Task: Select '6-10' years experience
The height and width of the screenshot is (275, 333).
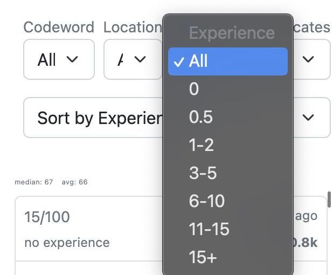Action: (x=228, y=201)
